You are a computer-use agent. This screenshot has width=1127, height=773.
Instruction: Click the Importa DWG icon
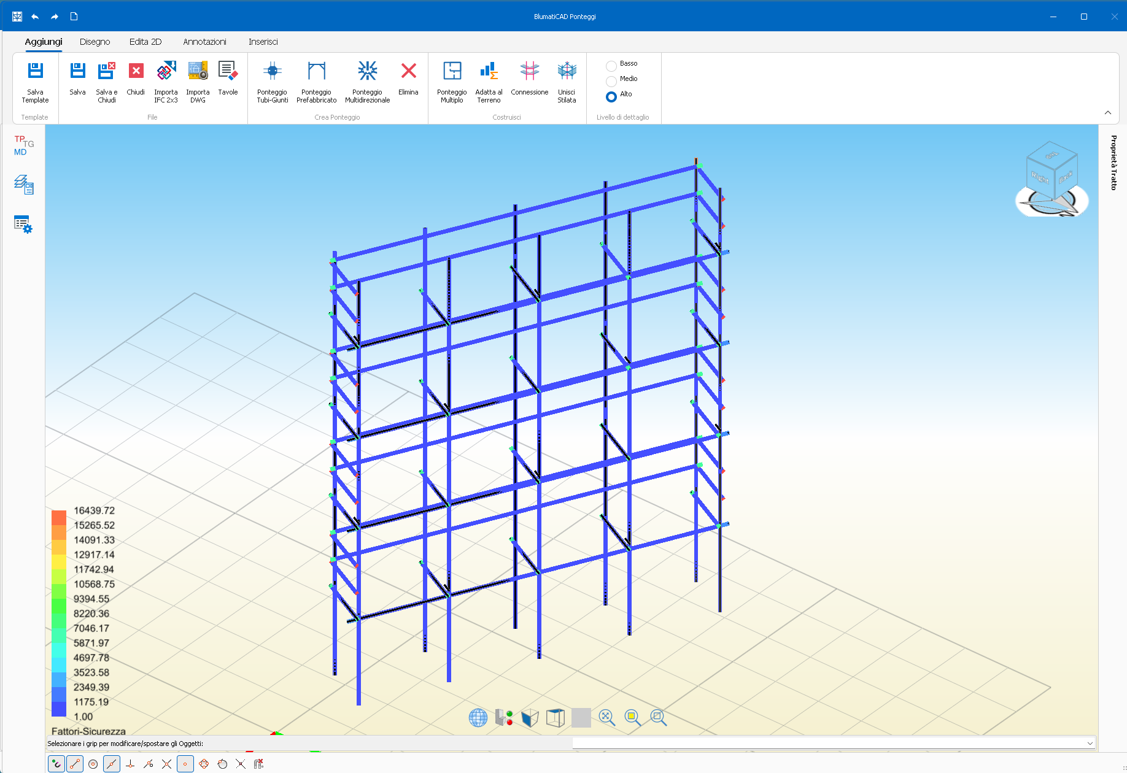(x=198, y=72)
